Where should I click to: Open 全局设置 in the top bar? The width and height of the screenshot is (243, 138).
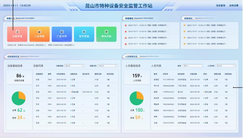coord(234,5)
